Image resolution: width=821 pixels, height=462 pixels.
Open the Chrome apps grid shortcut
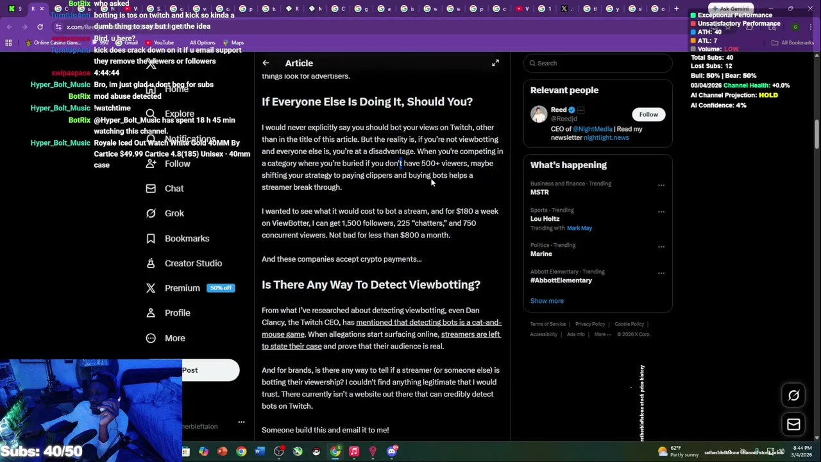(x=8, y=42)
